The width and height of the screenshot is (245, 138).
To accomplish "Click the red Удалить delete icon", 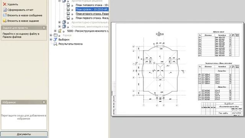I will tap(5, 4).
